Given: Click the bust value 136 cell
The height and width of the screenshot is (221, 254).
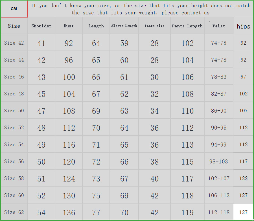Looking at the screenshot, I should pos(69,212).
